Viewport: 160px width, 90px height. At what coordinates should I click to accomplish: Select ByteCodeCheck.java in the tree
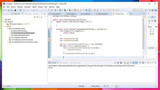click(20, 31)
